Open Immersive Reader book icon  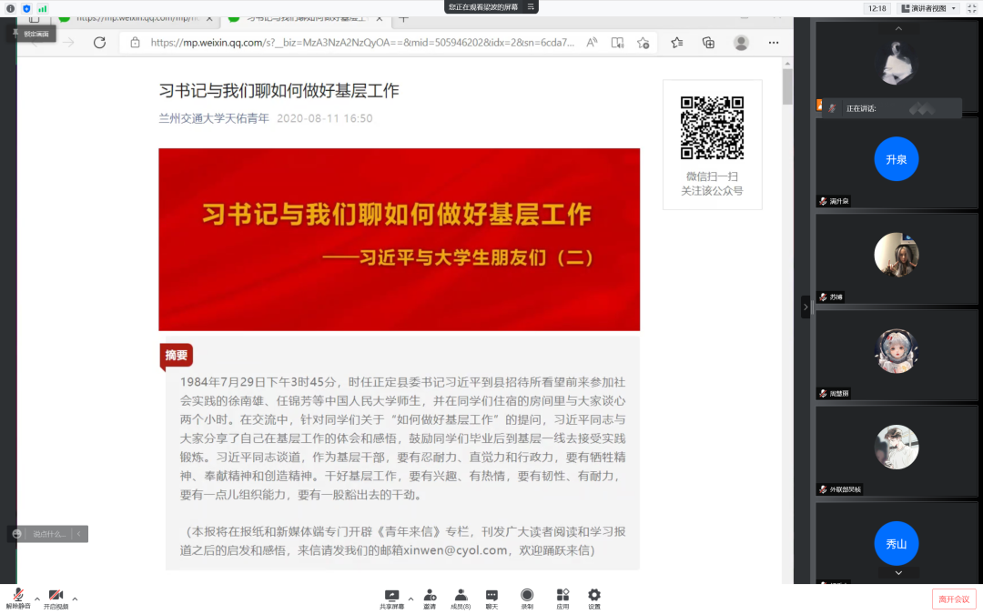617,43
